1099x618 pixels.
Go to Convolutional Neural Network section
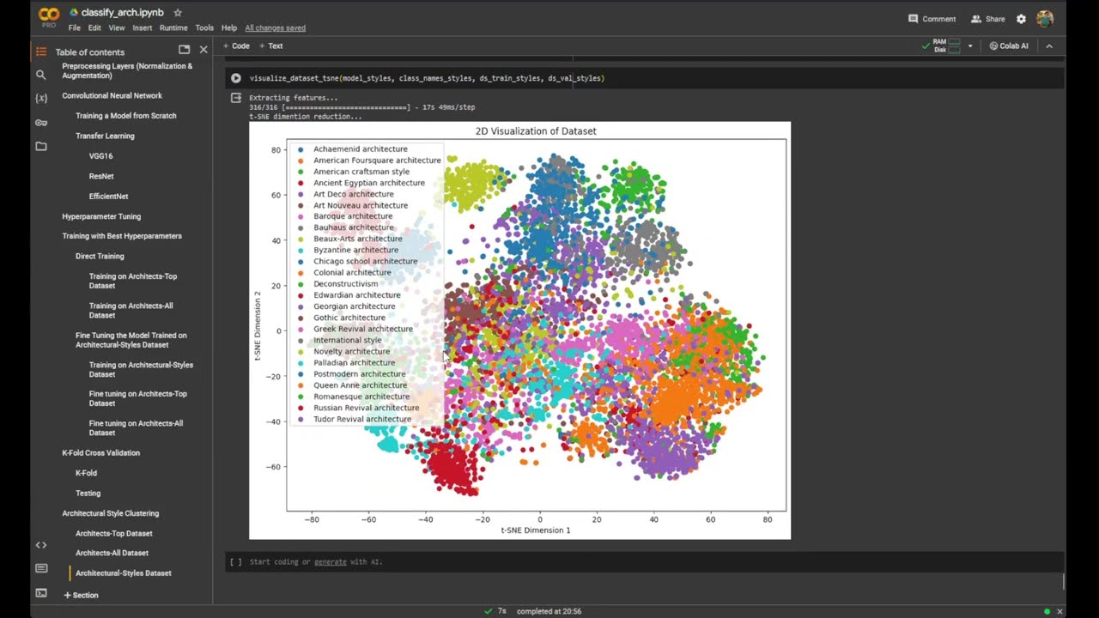pyautogui.click(x=112, y=95)
